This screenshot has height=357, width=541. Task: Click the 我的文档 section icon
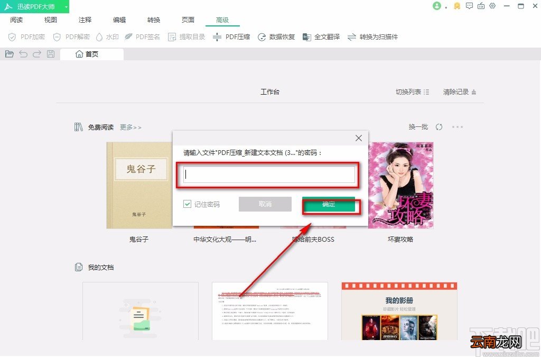point(79,267)
